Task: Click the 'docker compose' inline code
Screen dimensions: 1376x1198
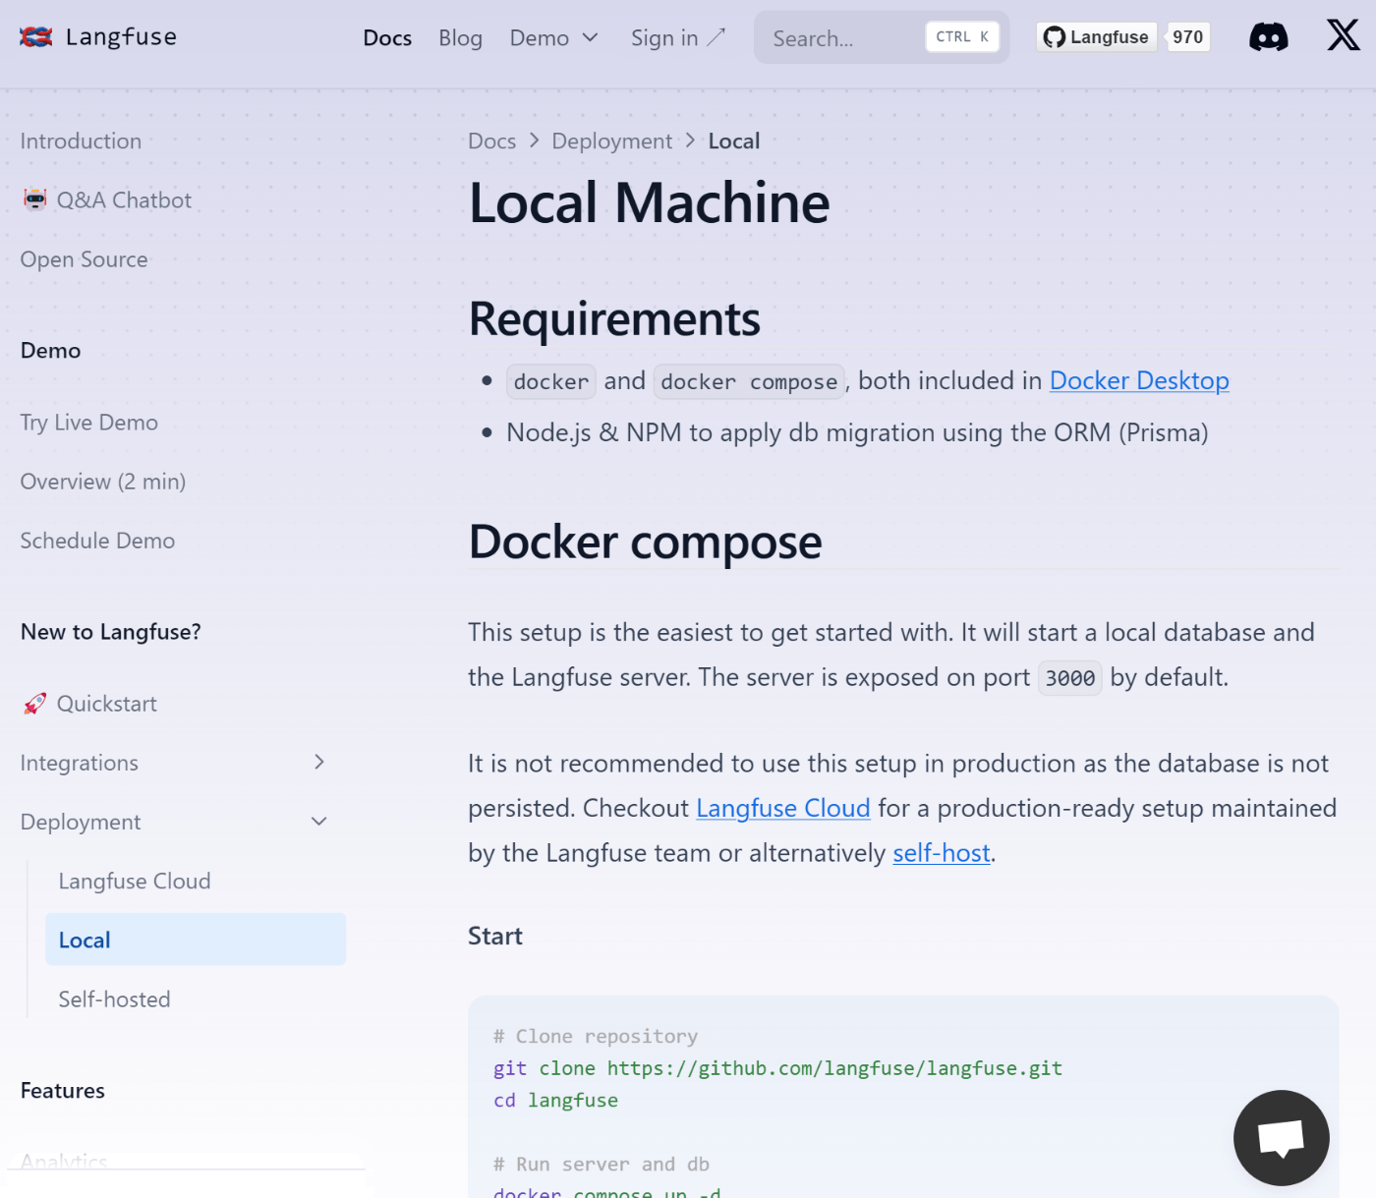Action: pos(749,381)
